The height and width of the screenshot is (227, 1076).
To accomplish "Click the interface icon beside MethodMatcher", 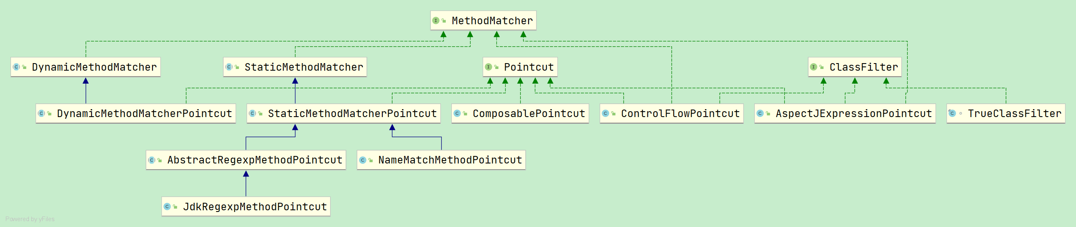I will point(435,20).
